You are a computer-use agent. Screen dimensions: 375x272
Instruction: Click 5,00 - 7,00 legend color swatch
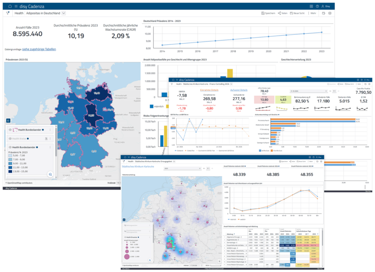pyautogui.click(x=10, y=155)
